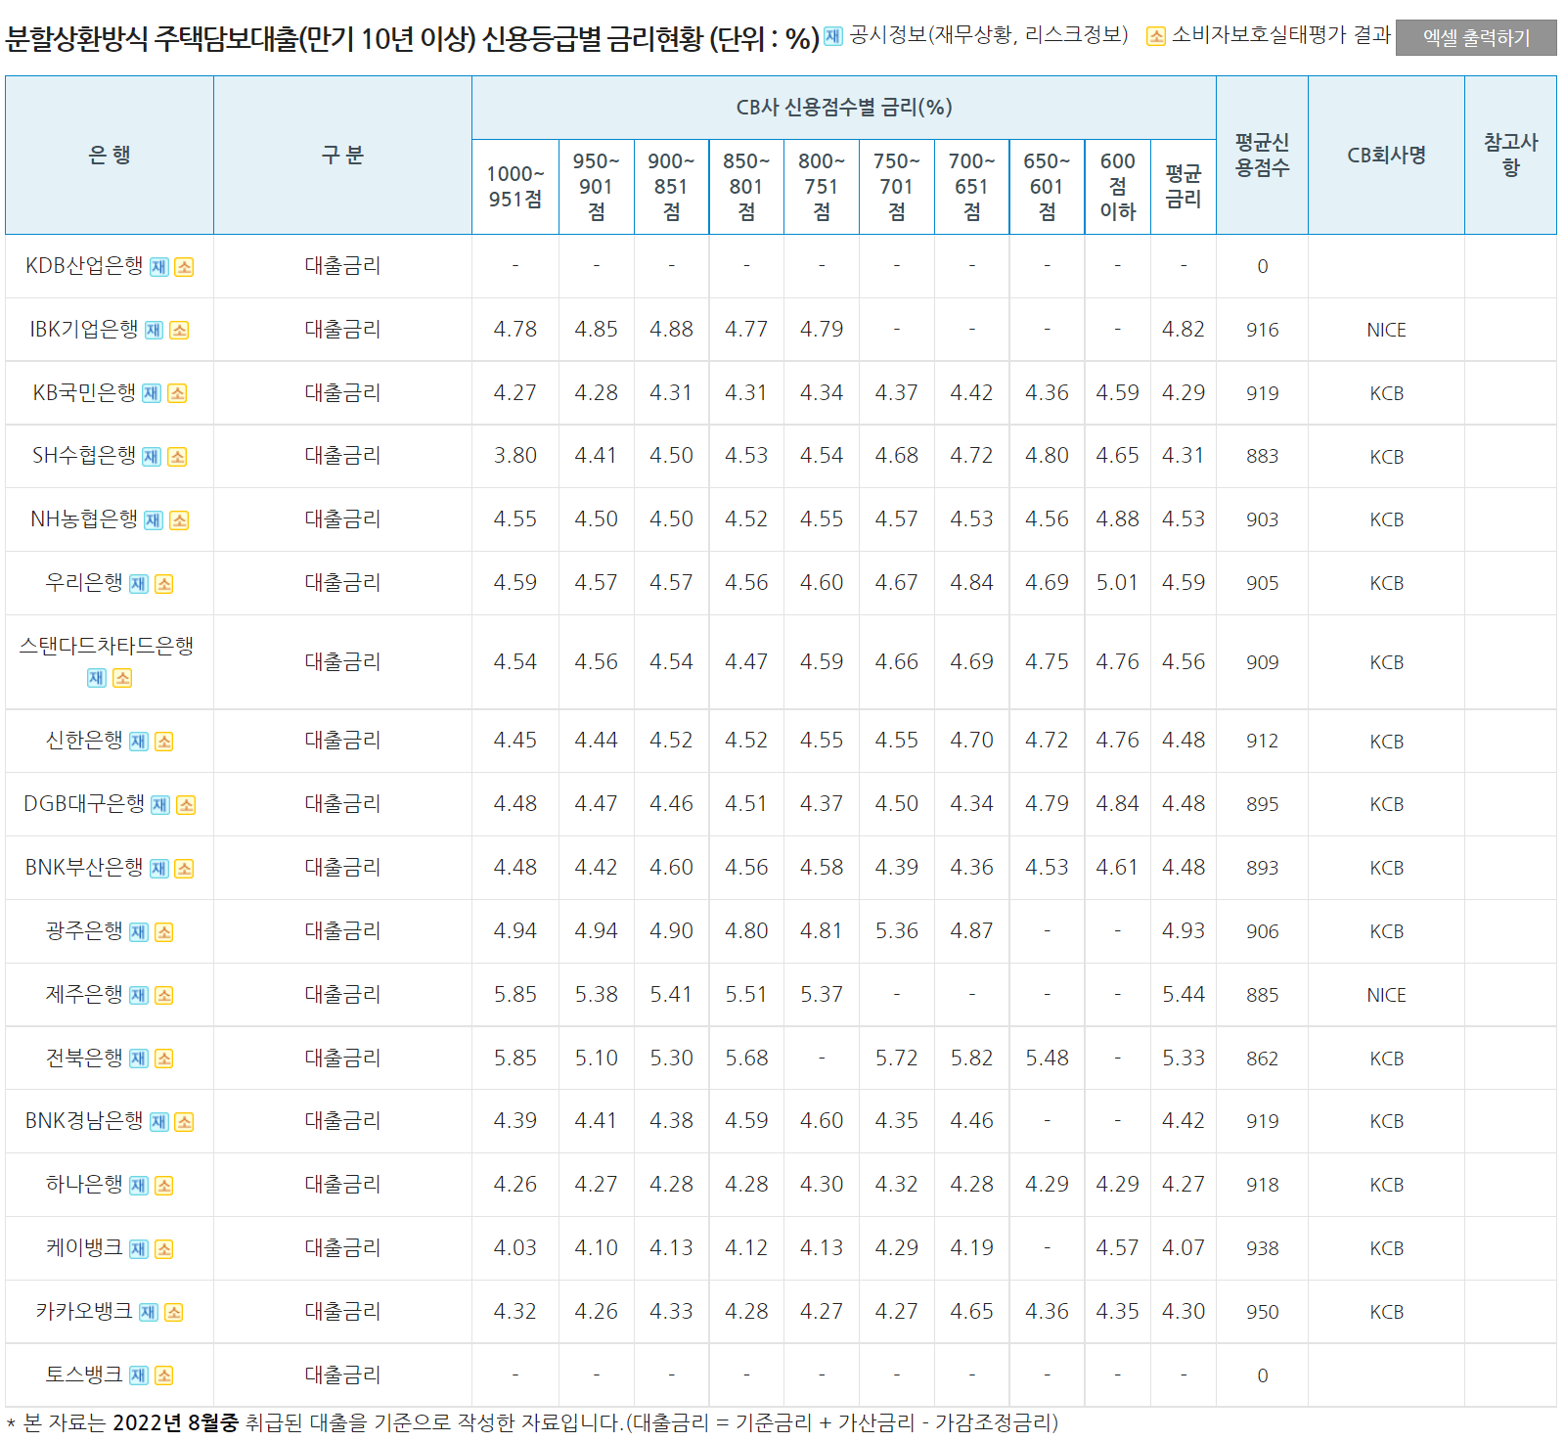Open 신한은행 재 disclosure icon

pos(139,742)
